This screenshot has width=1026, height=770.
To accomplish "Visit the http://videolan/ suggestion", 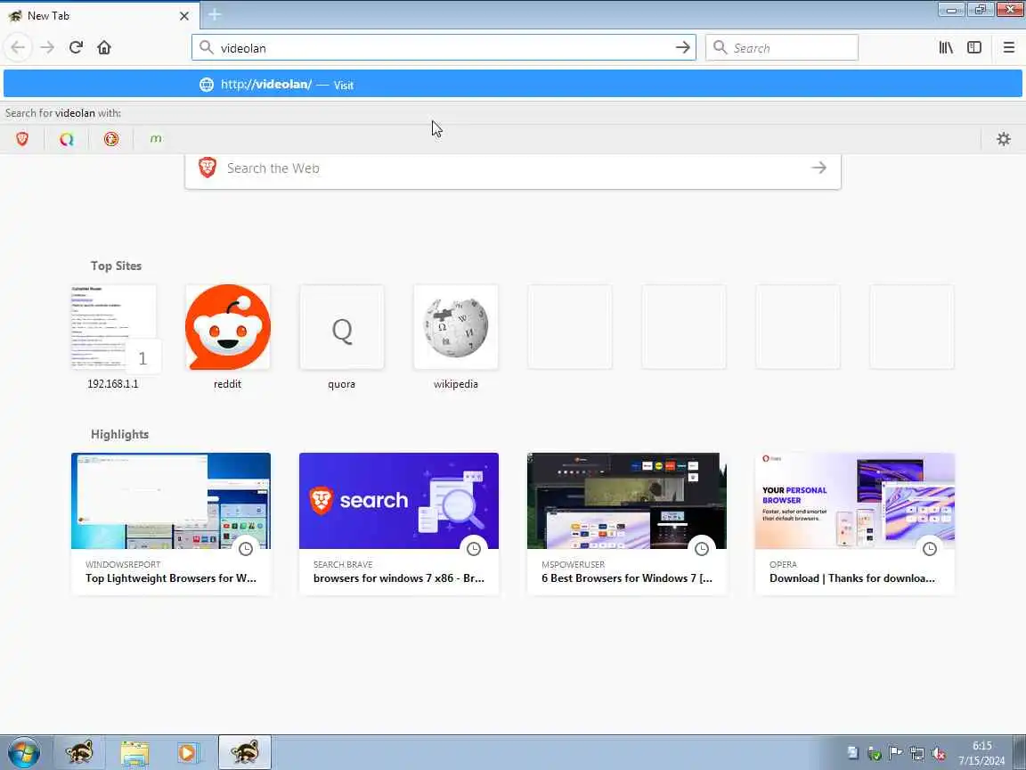I will [513, 85].
